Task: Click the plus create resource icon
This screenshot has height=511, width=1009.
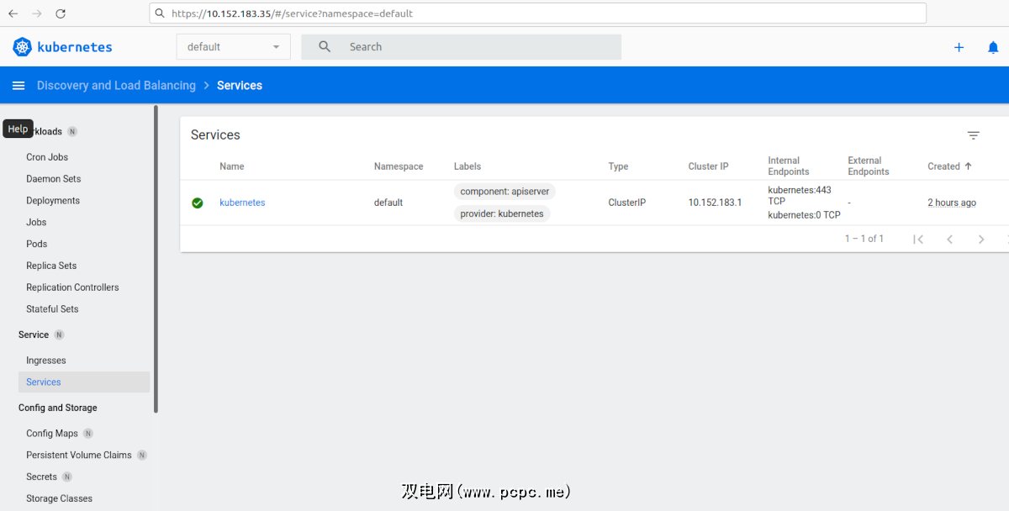Action: [x=959, y=47]
